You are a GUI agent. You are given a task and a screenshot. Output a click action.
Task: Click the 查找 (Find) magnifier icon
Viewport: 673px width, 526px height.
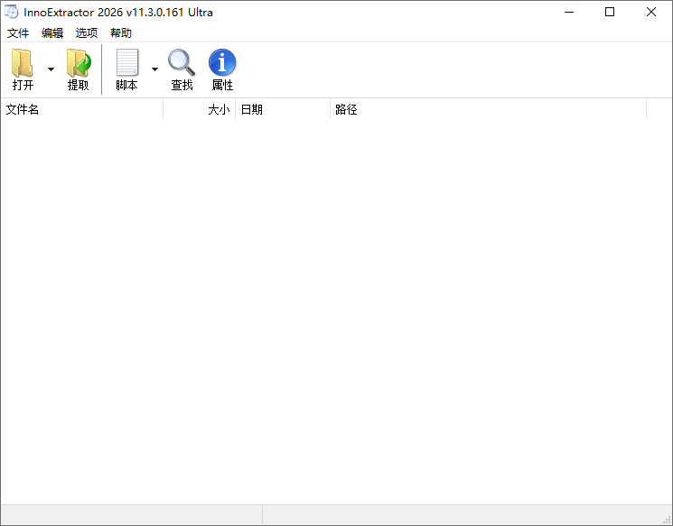coord(182,62)
